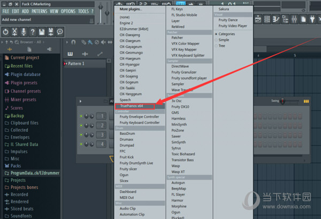Open the step sequencer icon in toolbar
Screen dimensions: 321x219
pos(267,19)
